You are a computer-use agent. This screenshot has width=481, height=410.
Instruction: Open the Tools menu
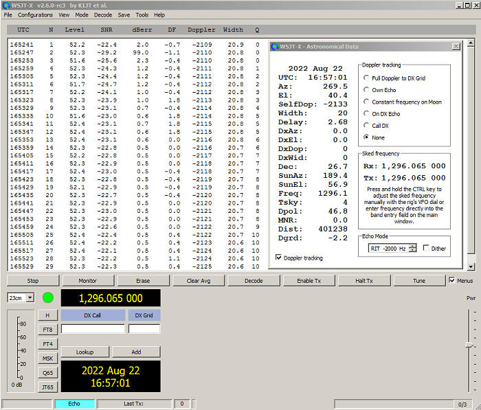click(x=142, y=15)
